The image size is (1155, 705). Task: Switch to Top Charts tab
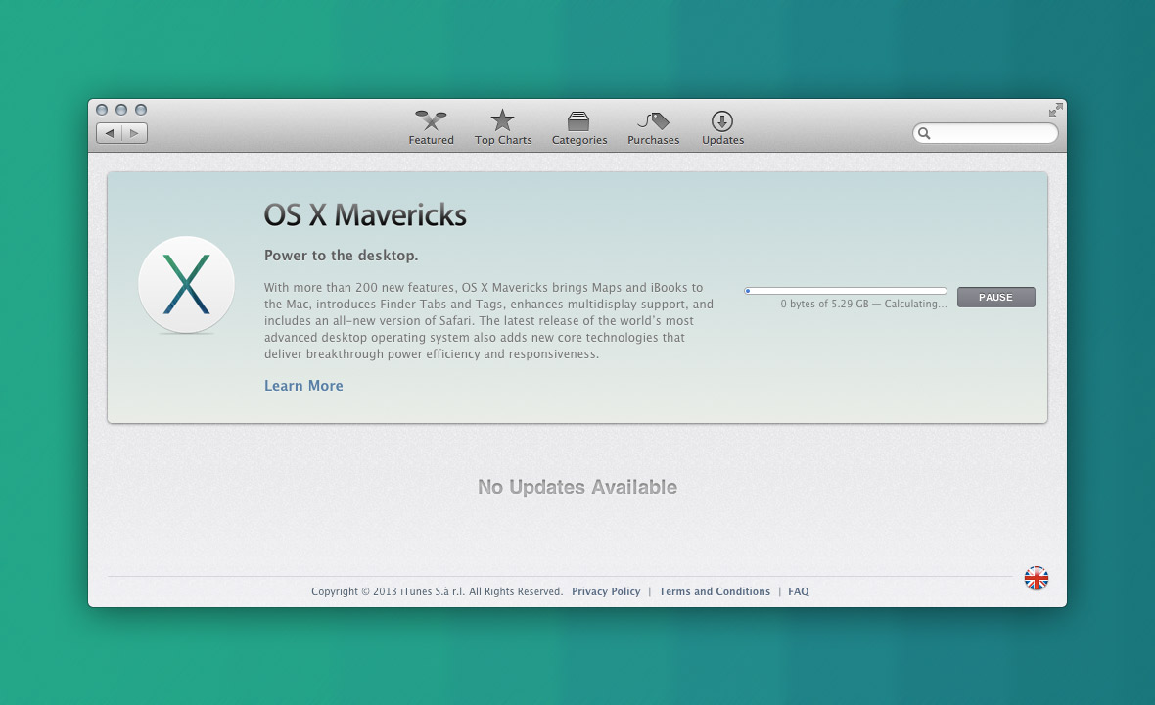coord(503,128)
